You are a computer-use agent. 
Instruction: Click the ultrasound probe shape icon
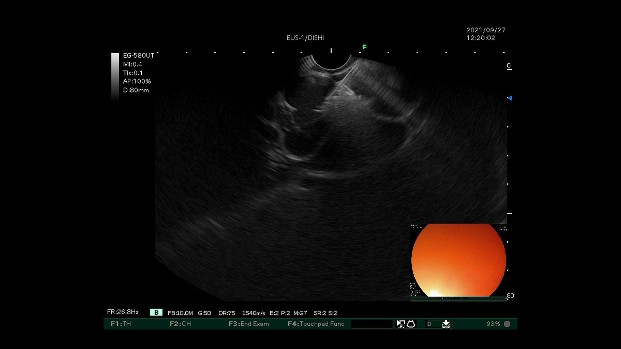click(x=411, y=324)
